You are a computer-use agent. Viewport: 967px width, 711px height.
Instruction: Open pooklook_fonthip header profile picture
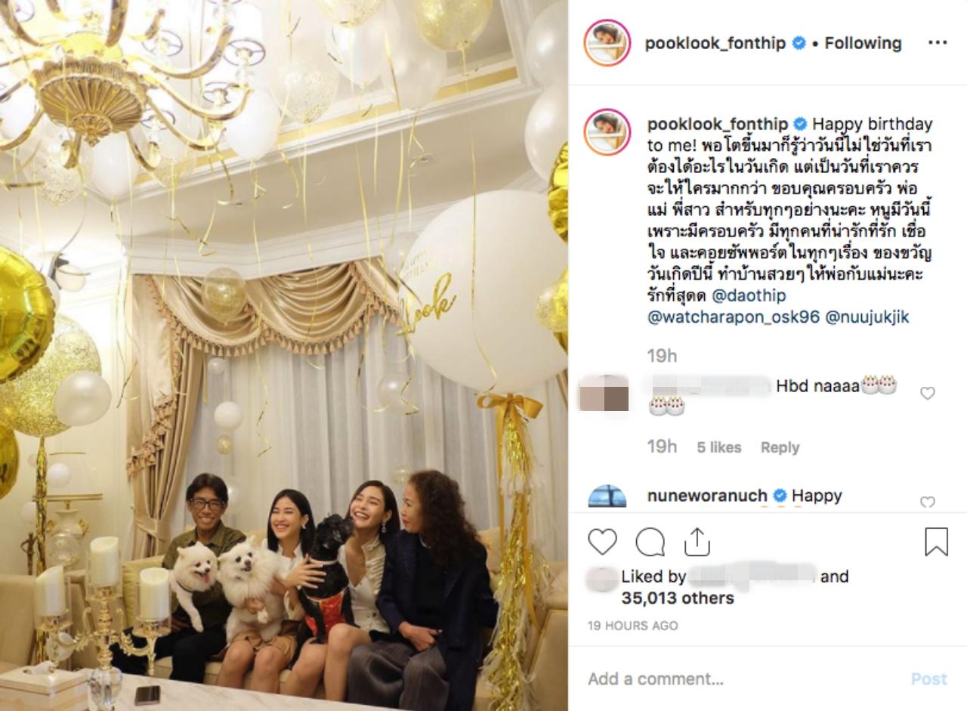[607, 43]
